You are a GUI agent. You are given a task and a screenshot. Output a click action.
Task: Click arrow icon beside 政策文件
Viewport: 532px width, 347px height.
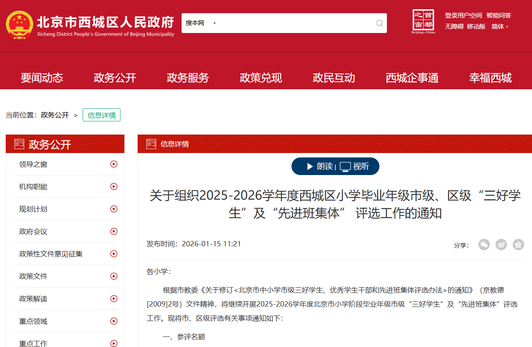[114, 276]
